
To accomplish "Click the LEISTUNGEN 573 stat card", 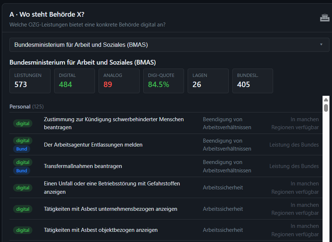I will [x=30, y=81].
